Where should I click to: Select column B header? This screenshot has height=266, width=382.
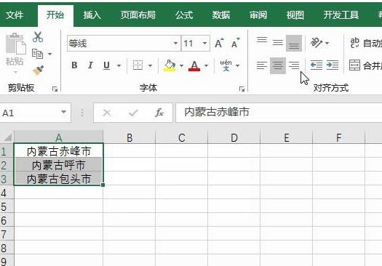(130, 138)
